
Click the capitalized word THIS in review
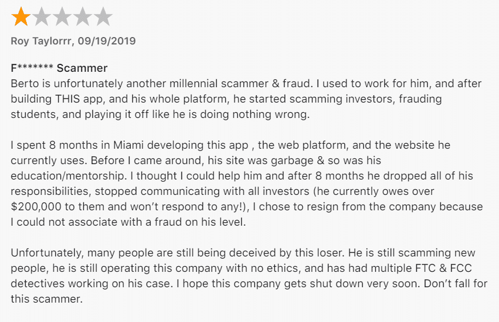point(67,99)
